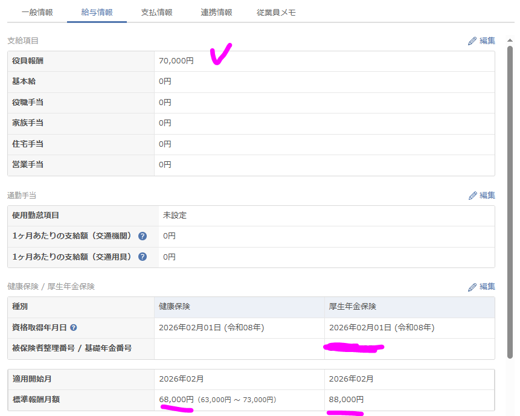Click the 基本給 0円 value
The image size is (520, 416).
(x=165, y=82)
